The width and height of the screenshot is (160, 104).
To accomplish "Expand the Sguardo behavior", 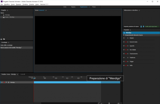I will tap(128, 46).
